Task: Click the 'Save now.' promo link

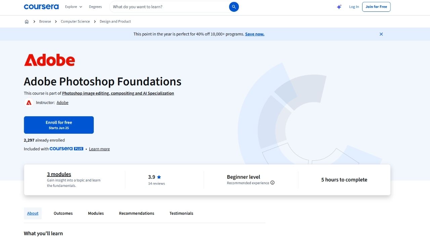Action: 255,34
